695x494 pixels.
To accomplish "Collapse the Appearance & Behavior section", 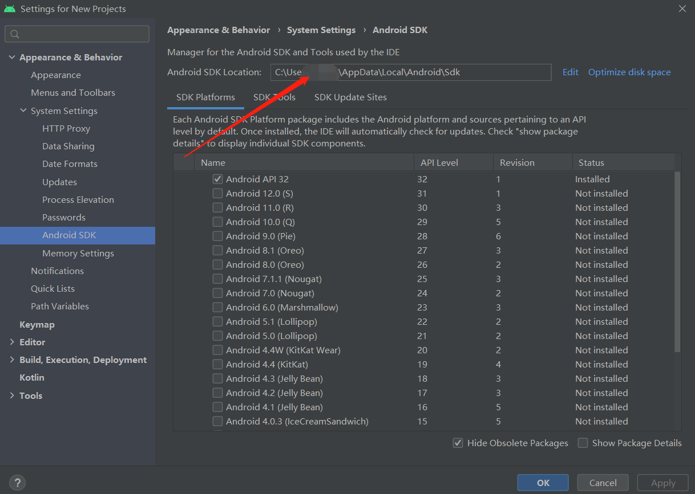I will pyautogui.click(x=12, y=57).
